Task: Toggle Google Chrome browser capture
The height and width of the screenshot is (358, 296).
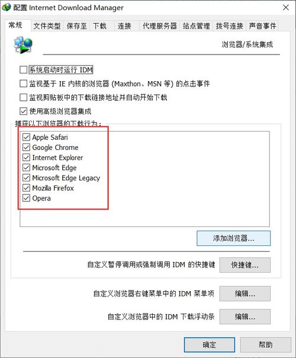Action: 26,147
